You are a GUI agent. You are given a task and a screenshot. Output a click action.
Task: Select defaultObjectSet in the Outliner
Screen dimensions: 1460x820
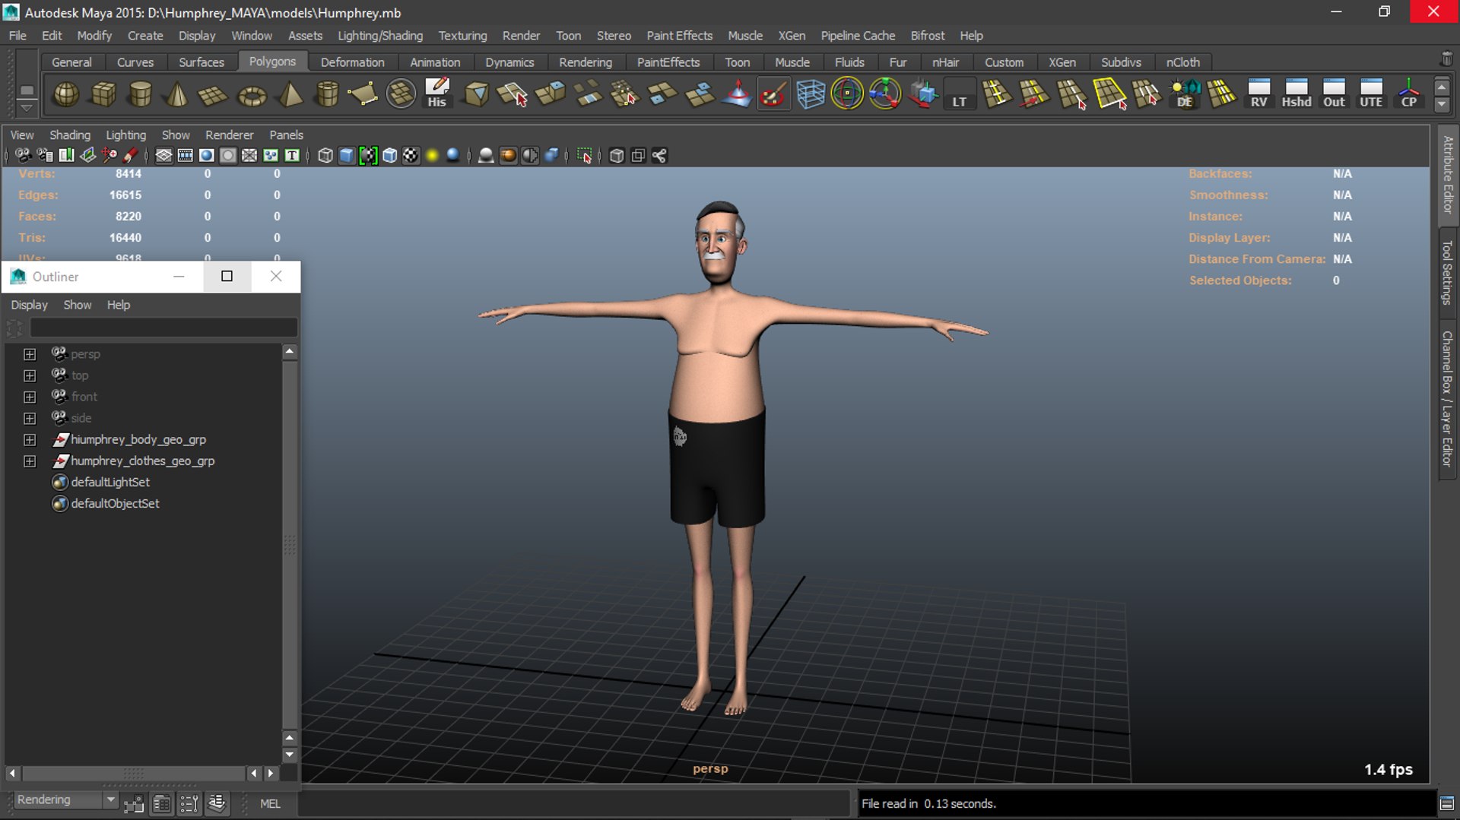pyautogui.click(x=115, y=503)
